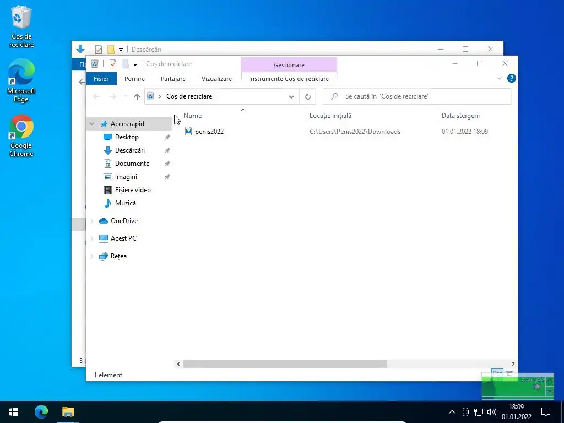Expand the Rețea tree node
This screenshot has height=423, width=564.
point(92,256)
